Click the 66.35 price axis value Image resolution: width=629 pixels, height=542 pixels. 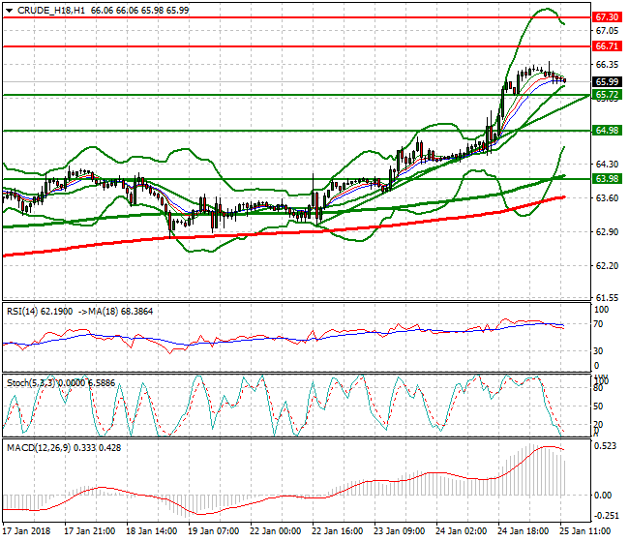pyautogui.click(x=607, y=65)
